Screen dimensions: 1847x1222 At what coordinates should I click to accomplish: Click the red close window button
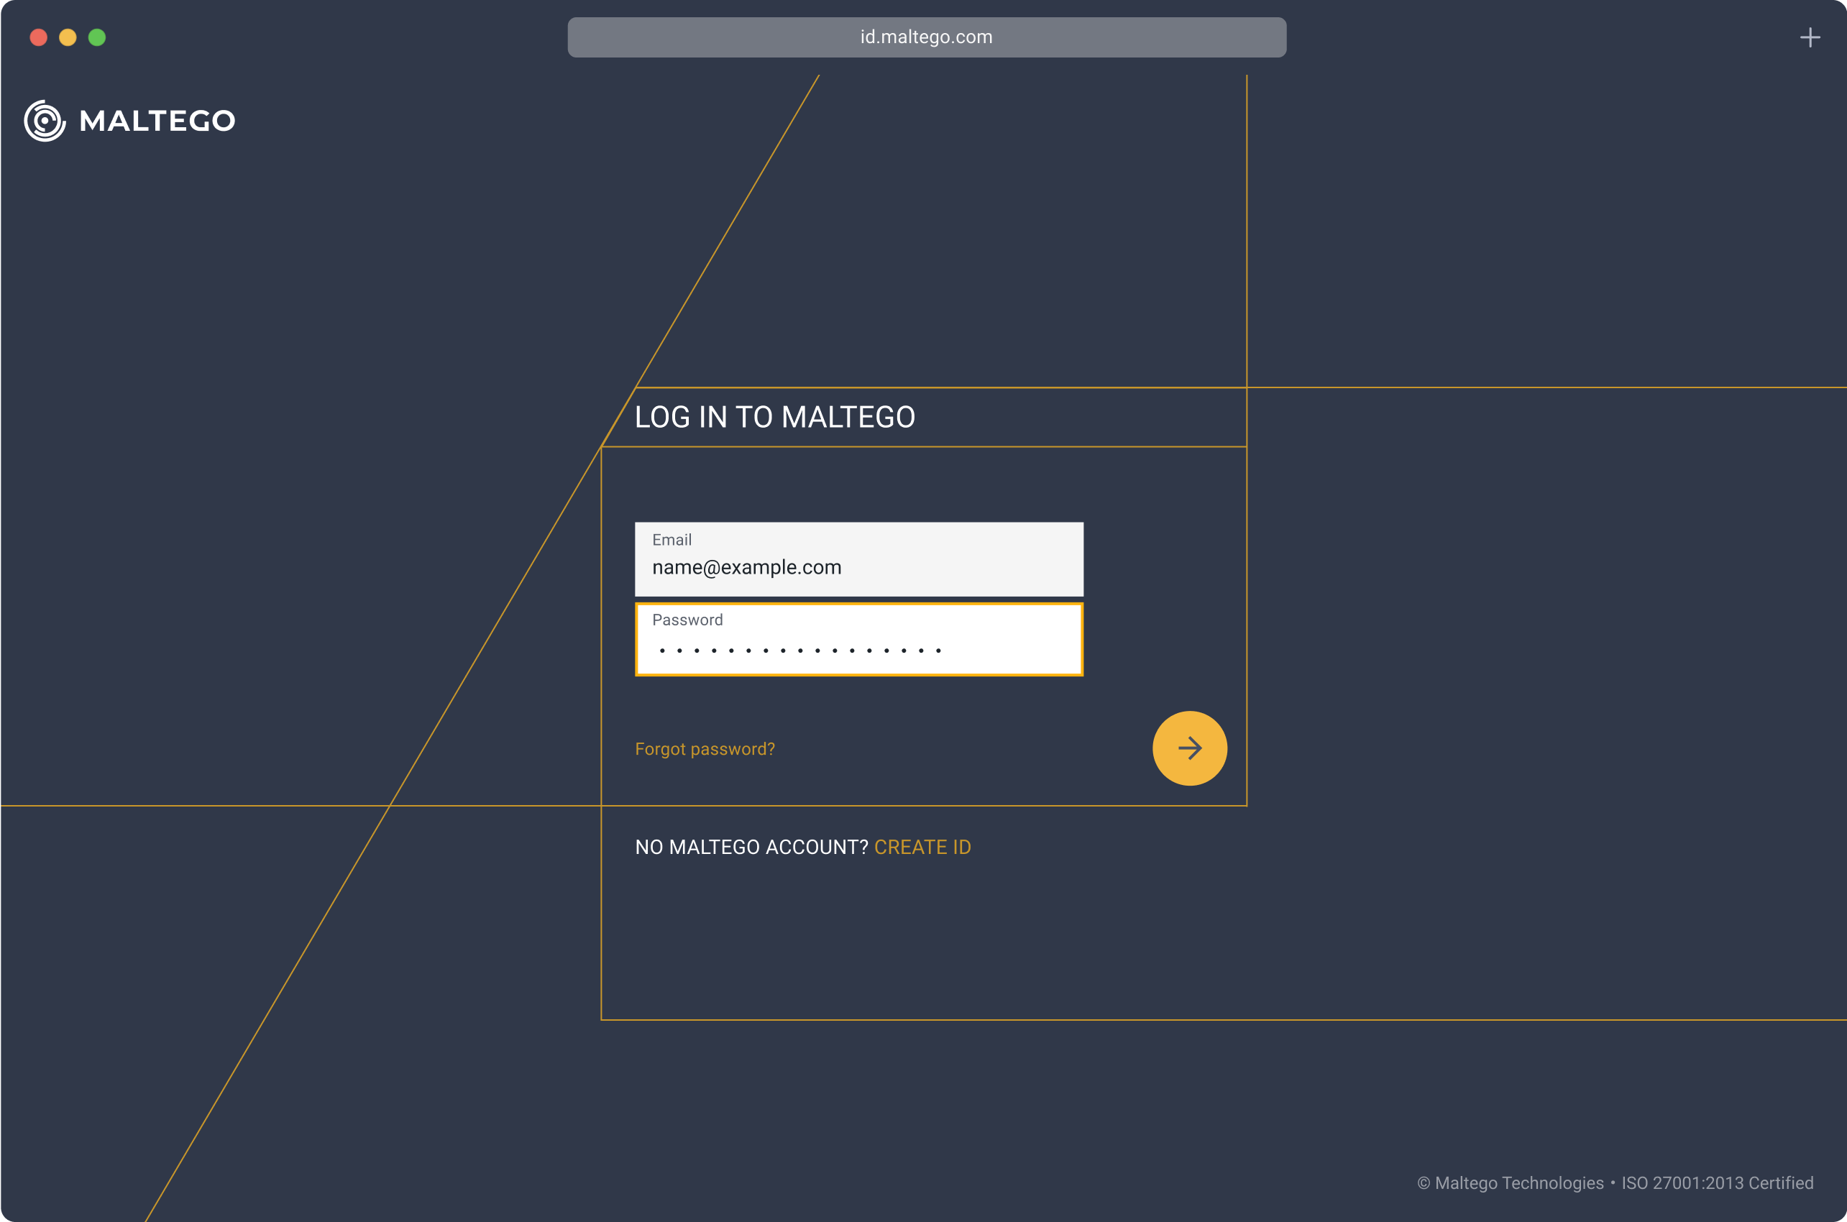click(39, 37)
